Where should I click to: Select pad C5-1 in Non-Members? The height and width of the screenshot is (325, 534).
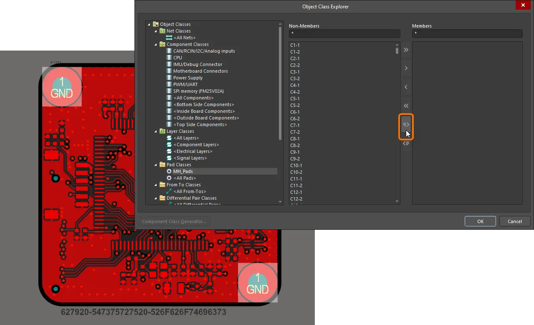pyautogui.click(x=295, y=99)
